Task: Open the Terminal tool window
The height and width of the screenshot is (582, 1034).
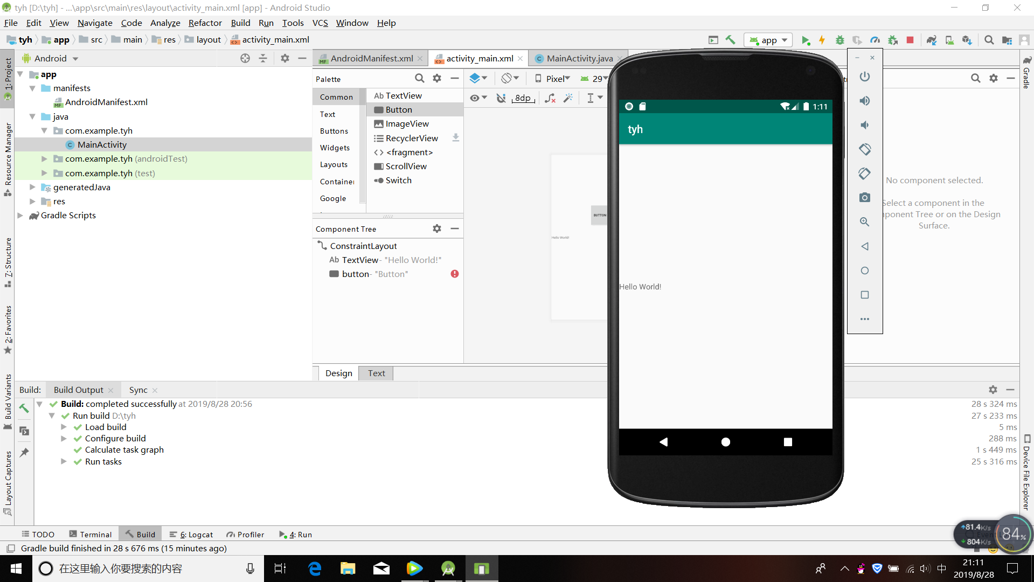Action: (x=91, y=534)
